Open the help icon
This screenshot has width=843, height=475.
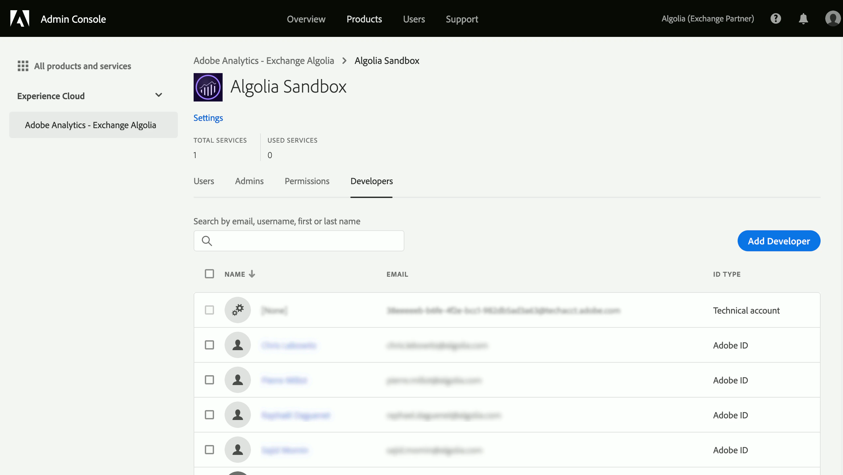[776, 18]
